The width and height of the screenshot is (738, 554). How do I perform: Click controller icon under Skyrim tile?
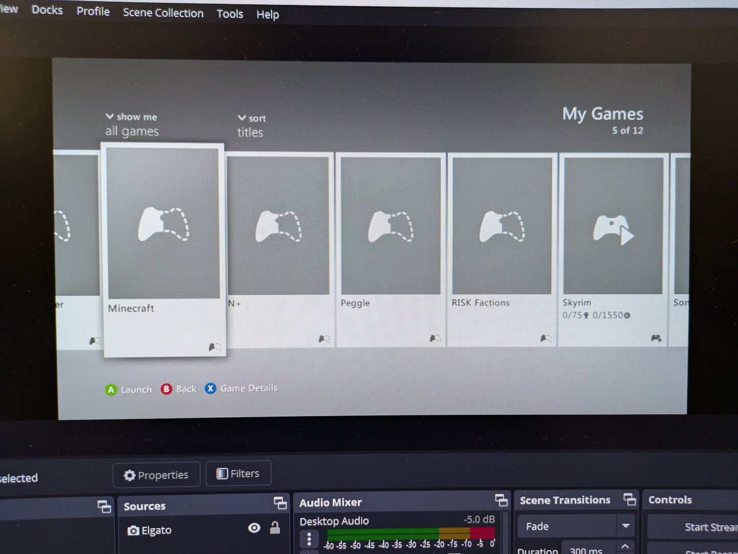656,338
